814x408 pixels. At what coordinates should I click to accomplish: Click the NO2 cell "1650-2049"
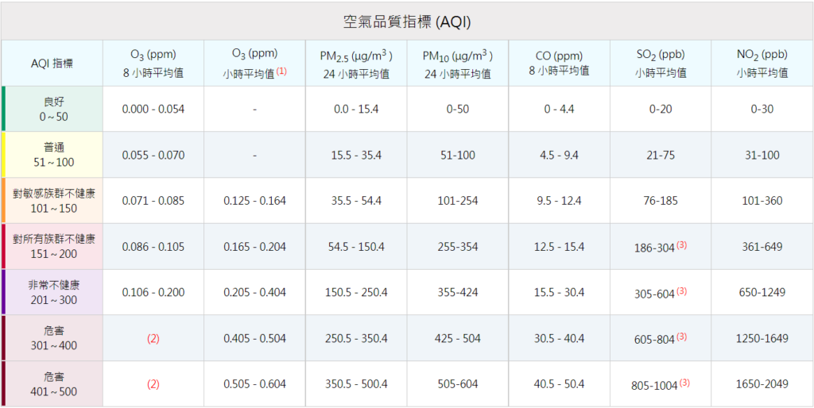click(762, 385)
